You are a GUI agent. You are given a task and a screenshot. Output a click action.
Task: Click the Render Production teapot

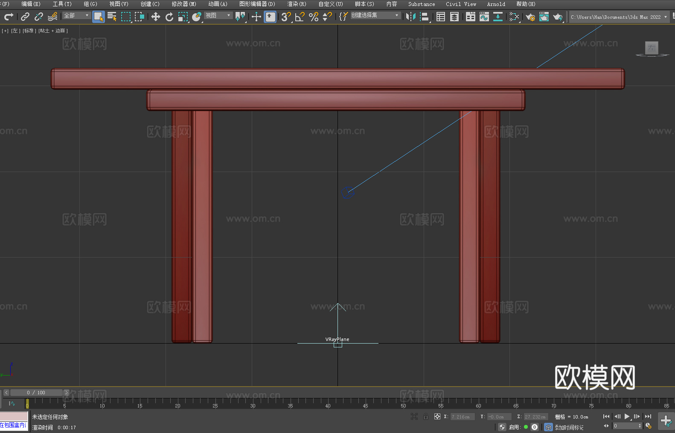558,17
